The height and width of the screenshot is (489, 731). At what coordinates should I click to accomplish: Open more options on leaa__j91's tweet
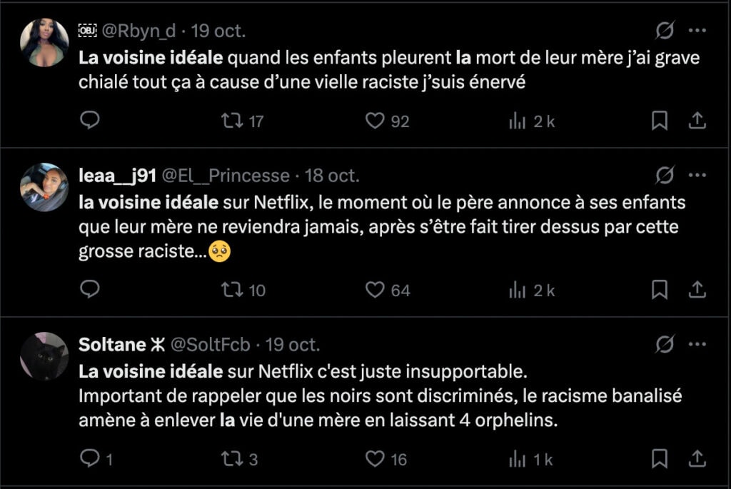pyautogui.click(x=697, y=175)
